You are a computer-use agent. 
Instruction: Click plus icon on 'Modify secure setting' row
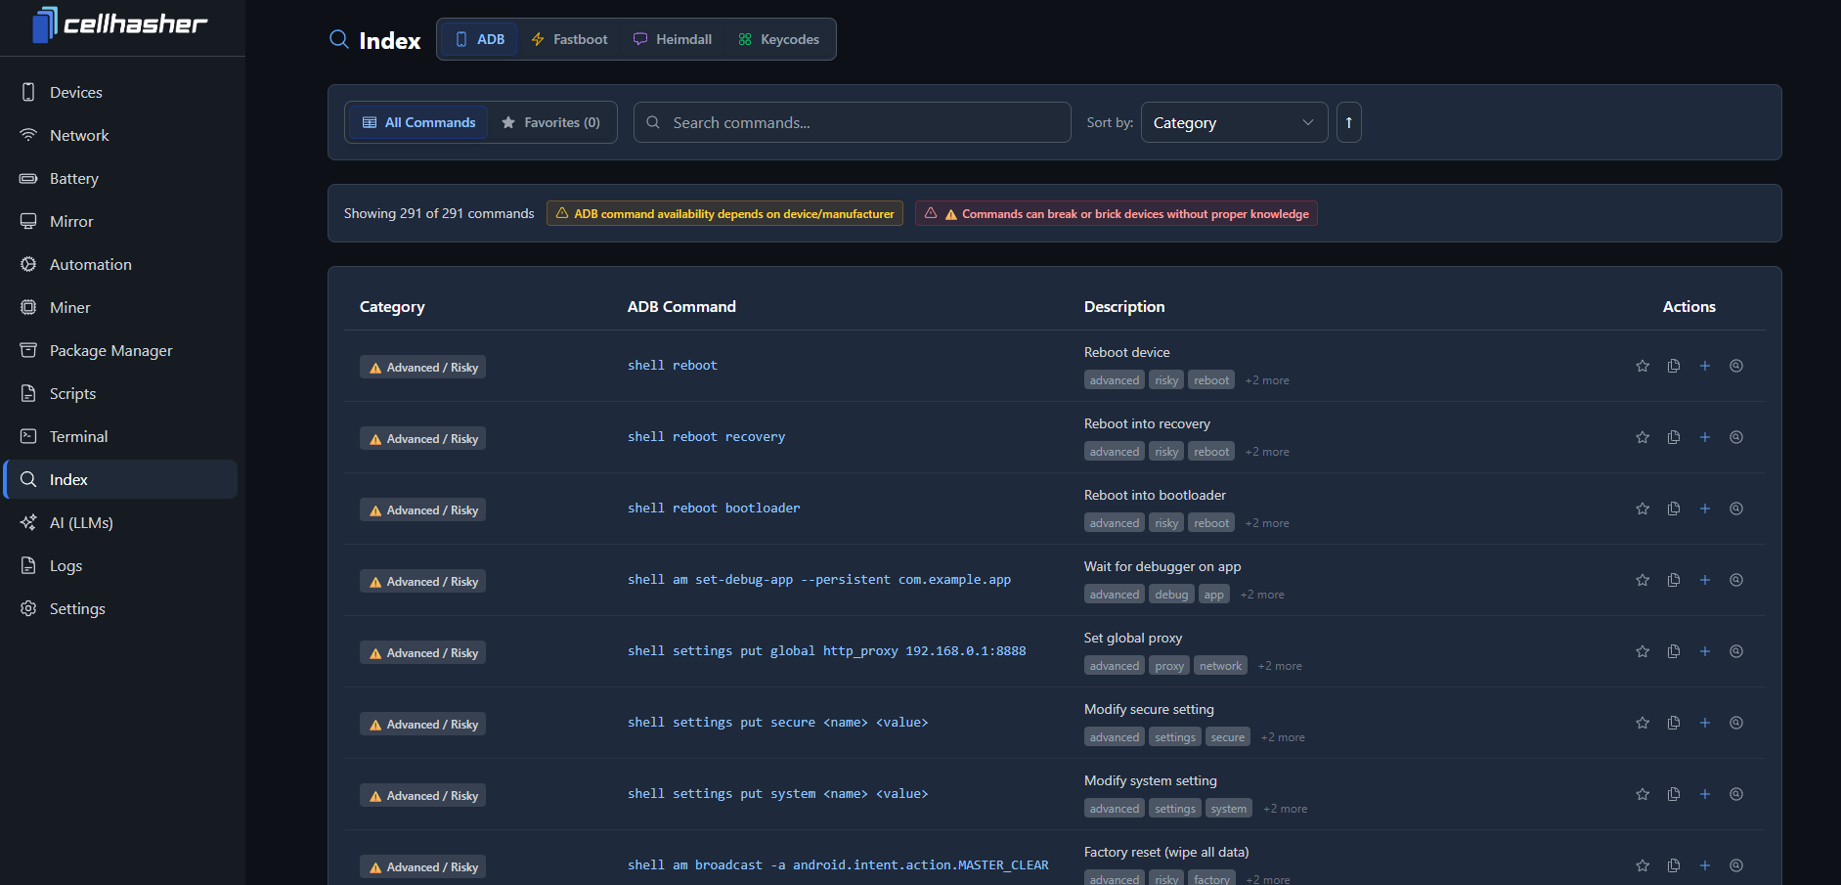[x=1705, y=723]
